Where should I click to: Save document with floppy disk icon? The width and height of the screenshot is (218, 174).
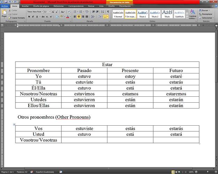click(6, 2)
